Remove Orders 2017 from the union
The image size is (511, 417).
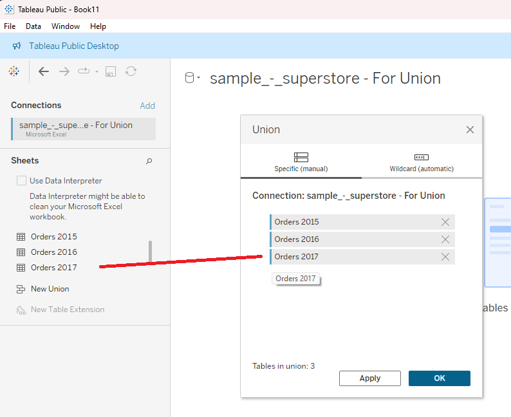click(x=445, y=257)
